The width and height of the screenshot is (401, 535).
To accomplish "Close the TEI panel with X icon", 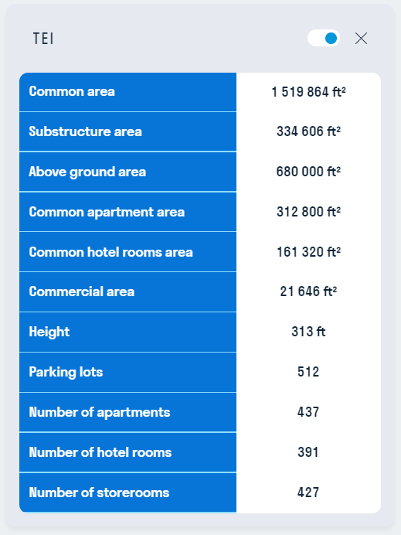I will click(x=361, y=38).
